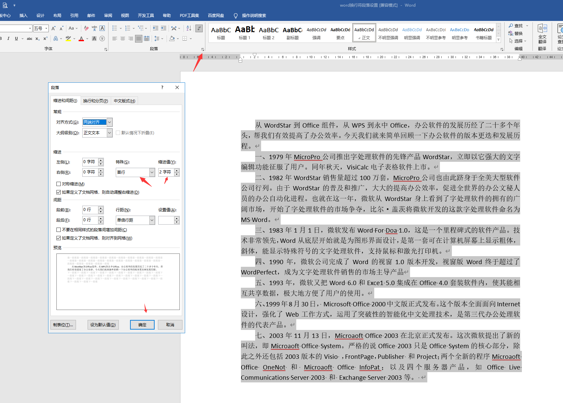Toggle auto-adjust right indent for document grid
Screen dimensions: 563x403
[58, 192]
